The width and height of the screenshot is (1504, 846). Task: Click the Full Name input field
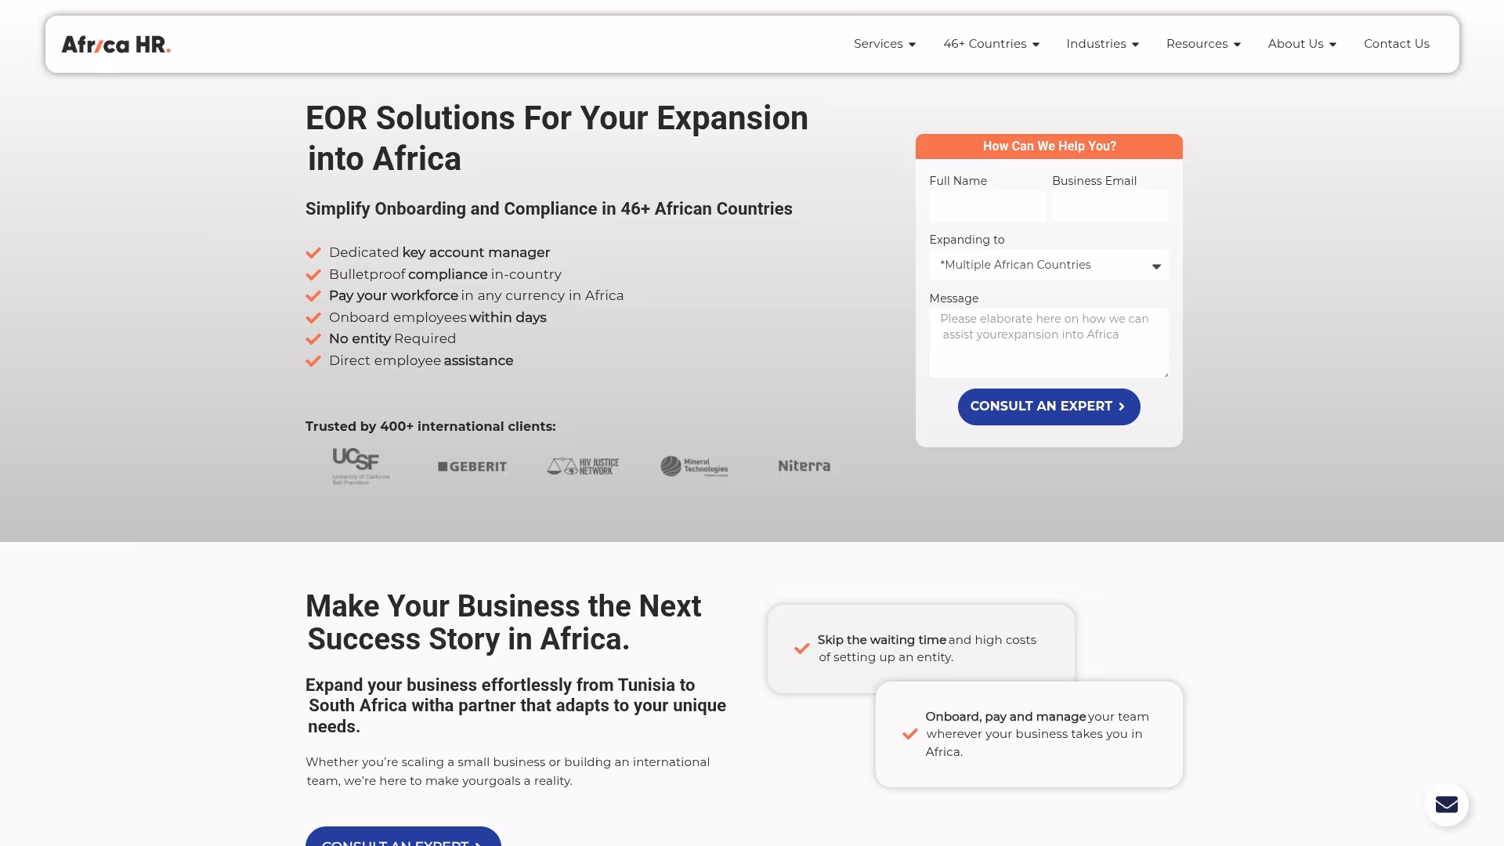pos(987,206)
